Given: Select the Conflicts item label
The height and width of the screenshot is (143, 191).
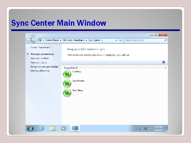Looking at the screenshot, I should tap(77, 71).
